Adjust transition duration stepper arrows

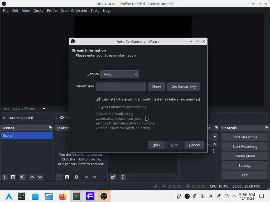click(x=215, y=144)
